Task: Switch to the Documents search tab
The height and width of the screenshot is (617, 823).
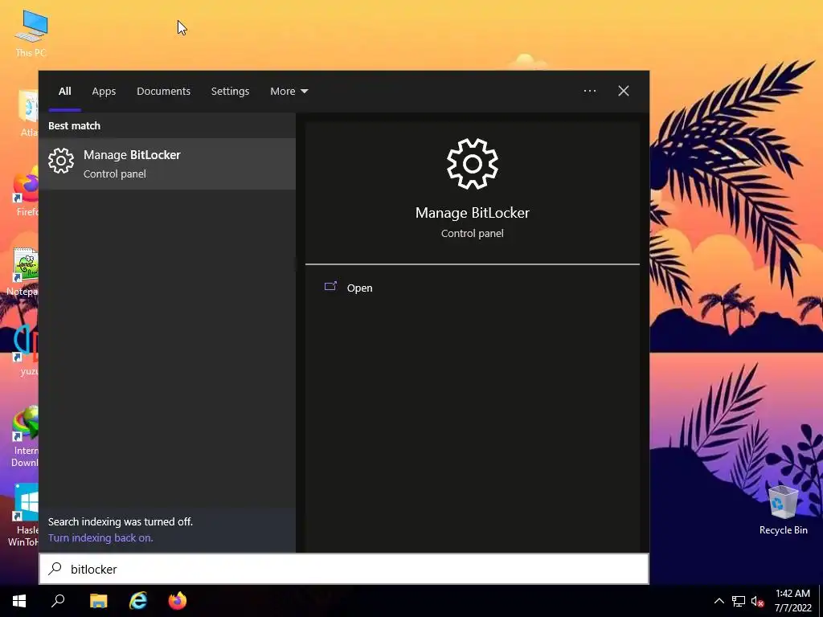Action: (x=163, y=92)
